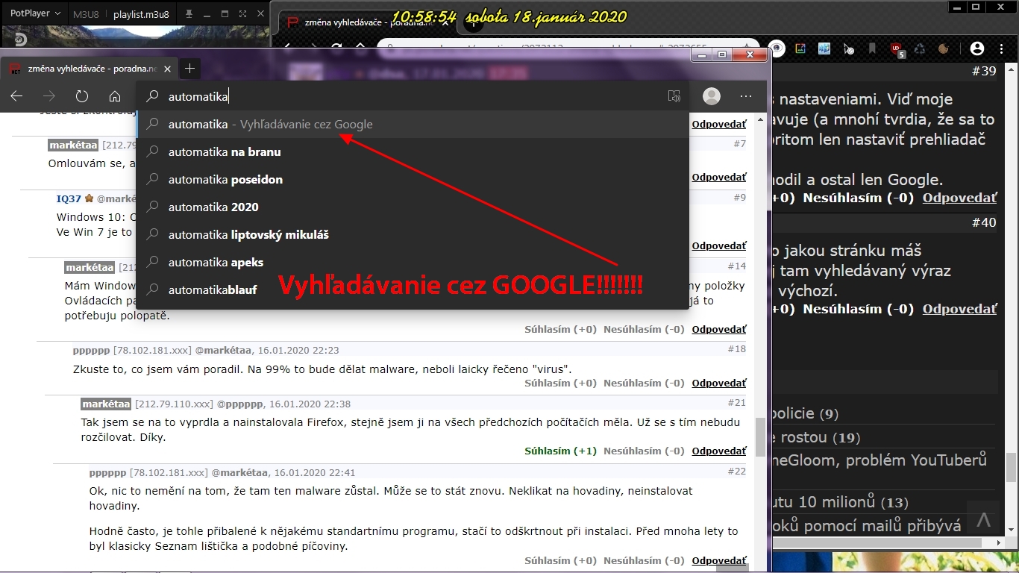Click the cookie extension icon in Chrome
The width and height of the screenshot is (1019, 573).
(944, 48)
